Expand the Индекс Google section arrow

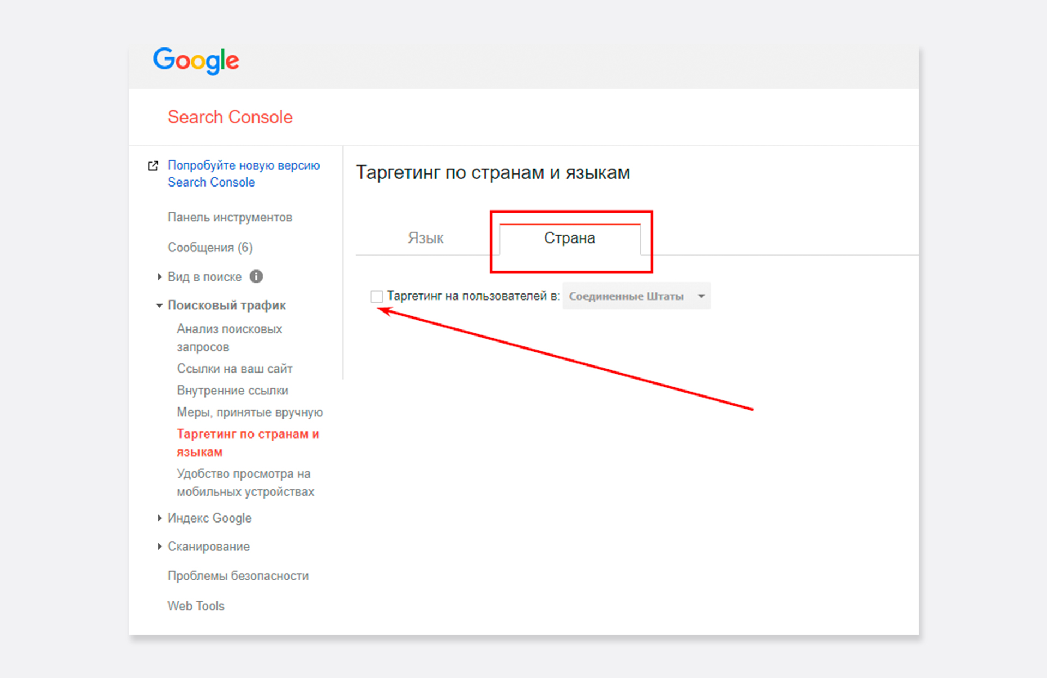159,518
